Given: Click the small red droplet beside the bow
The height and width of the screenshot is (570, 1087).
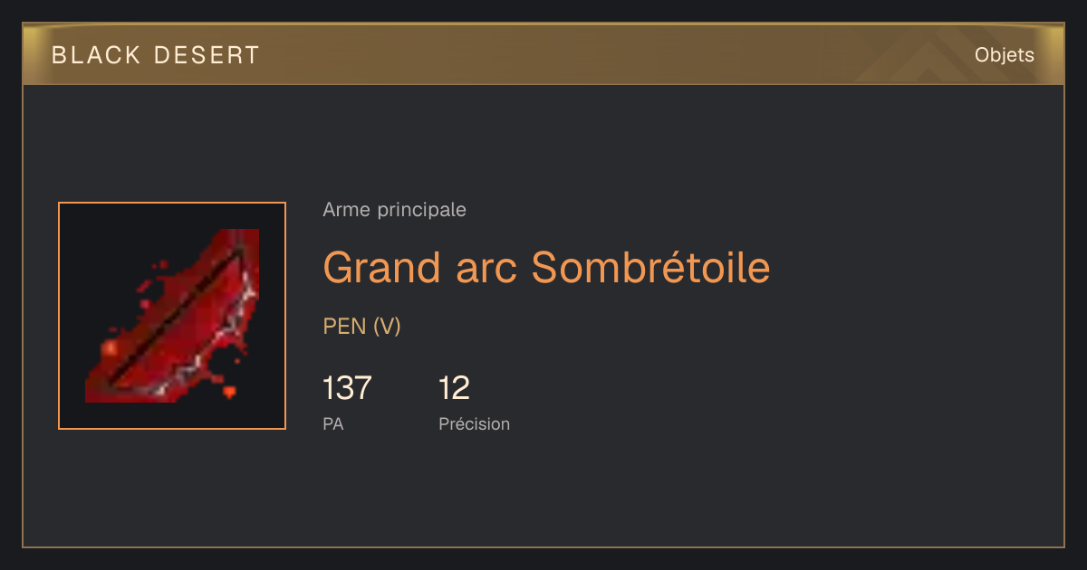Looking at the screenshot, I should click(229, 392).
